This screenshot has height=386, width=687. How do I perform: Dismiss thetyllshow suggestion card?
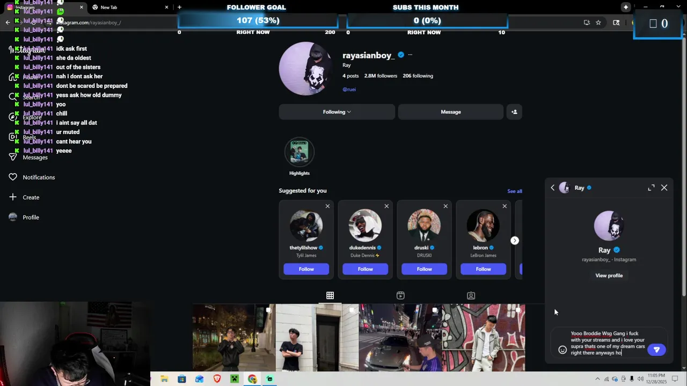click(327, 206)
